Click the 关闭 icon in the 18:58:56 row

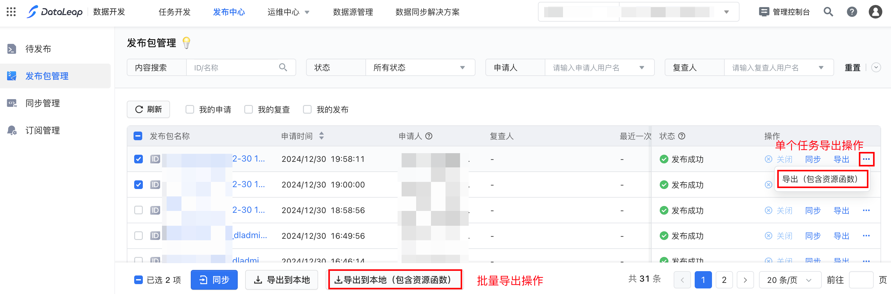click(768, 210)
